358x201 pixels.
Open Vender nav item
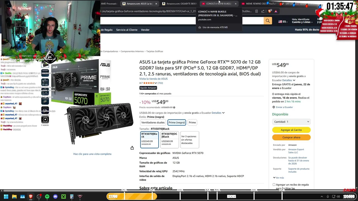click(145, 30)
